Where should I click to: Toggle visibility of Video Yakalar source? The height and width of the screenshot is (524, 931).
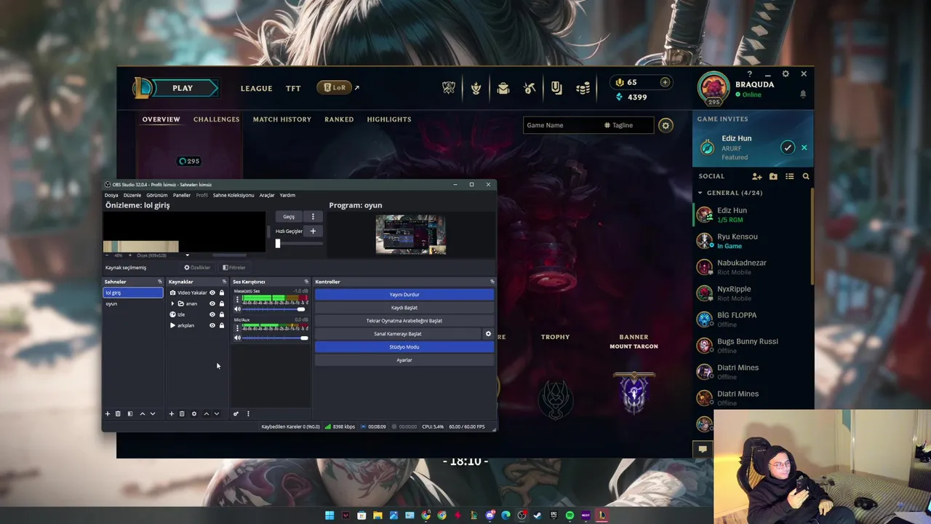click(212, 293)
